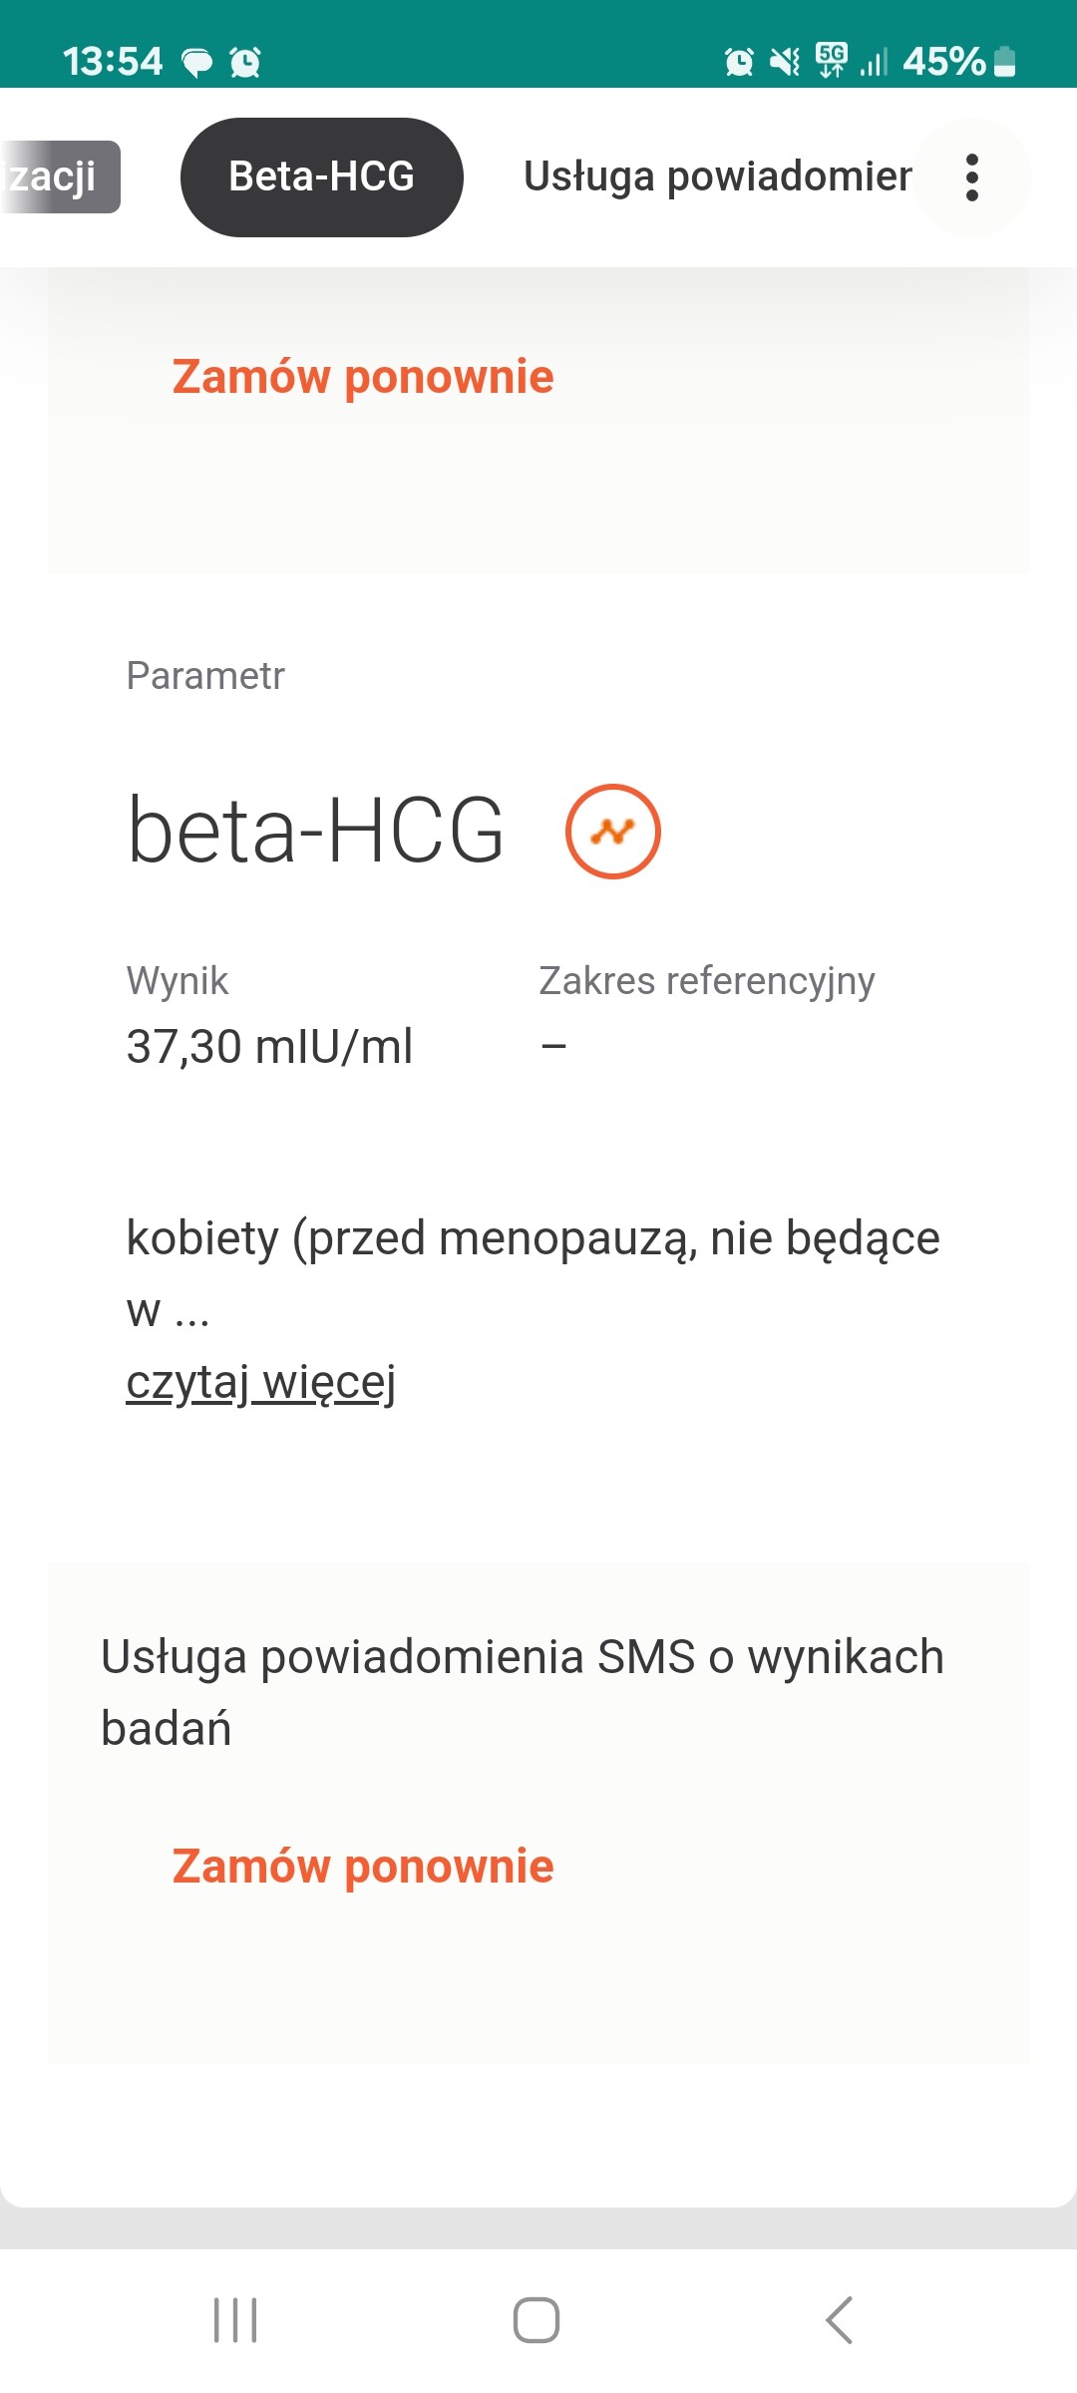Viewport: 1077px width, 2393px height.
Task: Tap the 'Usługa powiadomienia SMS o wynikach badań' heading
Action: coord(522,1692)
